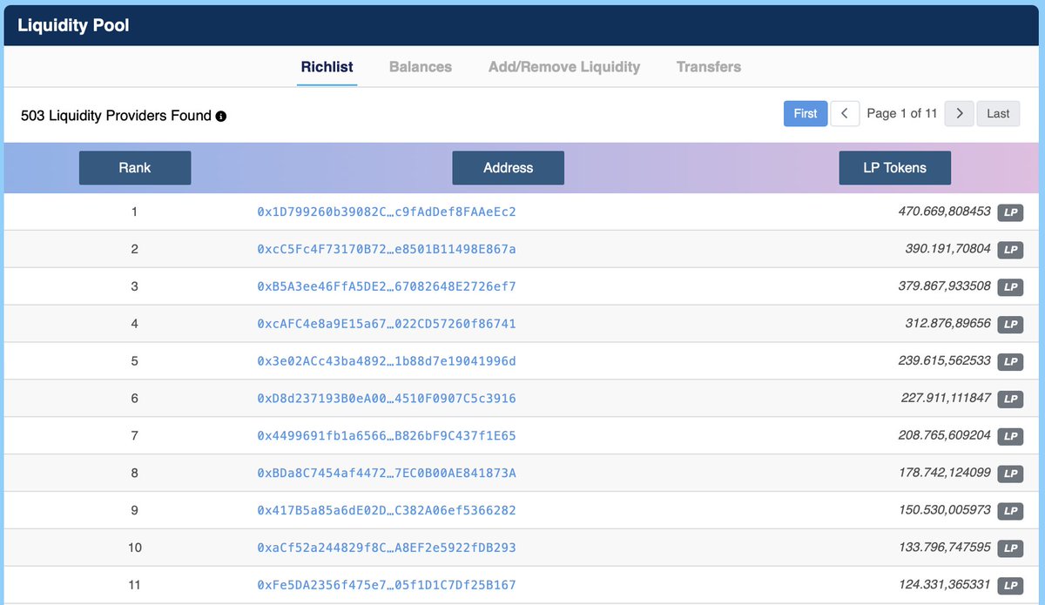Click the LP badge beside 133.796,747595

1010,548
